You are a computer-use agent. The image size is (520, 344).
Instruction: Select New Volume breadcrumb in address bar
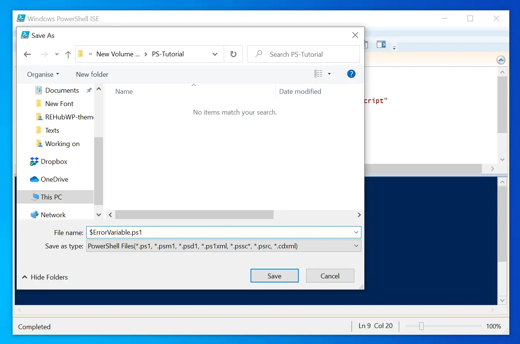click(x=118, y=54)
